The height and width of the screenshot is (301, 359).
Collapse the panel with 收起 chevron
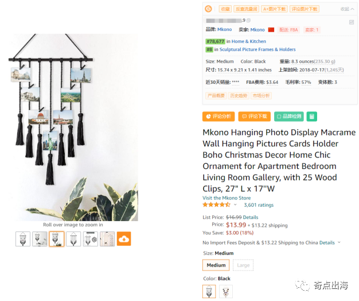click(348, 9)
